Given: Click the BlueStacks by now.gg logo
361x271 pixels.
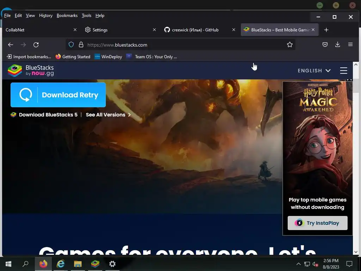Looking at the screenshot, I should click(x=31, y=70).
